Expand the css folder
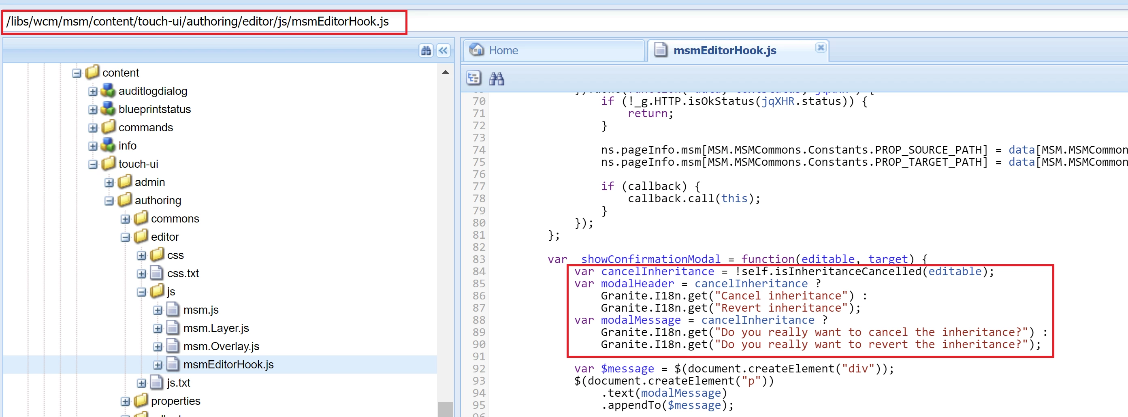 [x=141, y=256]
